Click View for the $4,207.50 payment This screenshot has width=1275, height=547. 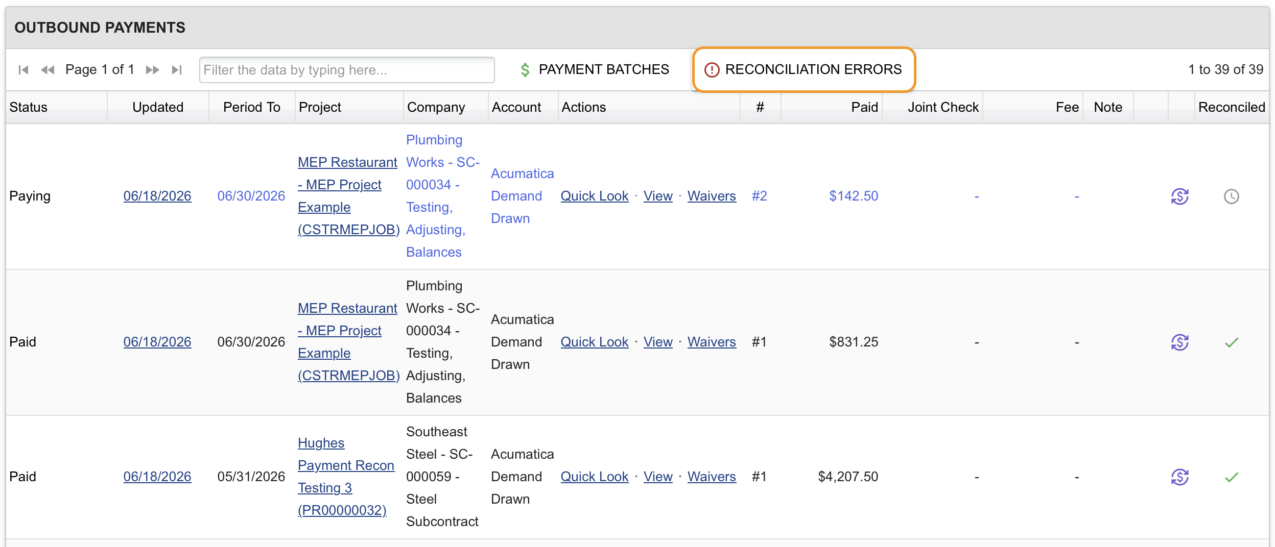658,477
